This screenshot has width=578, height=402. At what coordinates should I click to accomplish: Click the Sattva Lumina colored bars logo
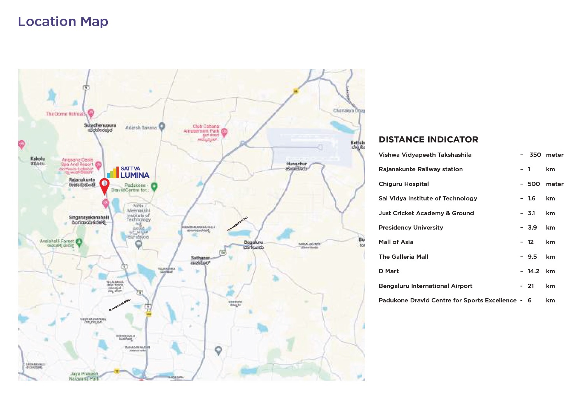click(113, 172)
